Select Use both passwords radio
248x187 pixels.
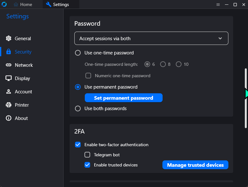pos(78,109)
